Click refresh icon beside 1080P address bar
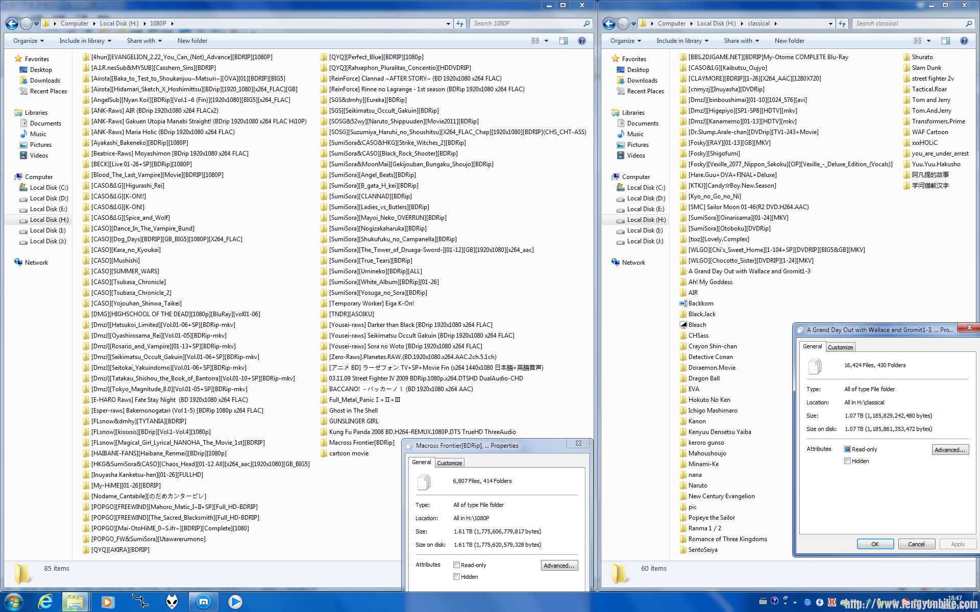The width and height of the screenshot is (980, 612). pyautogui.click(x=460, y=23)
